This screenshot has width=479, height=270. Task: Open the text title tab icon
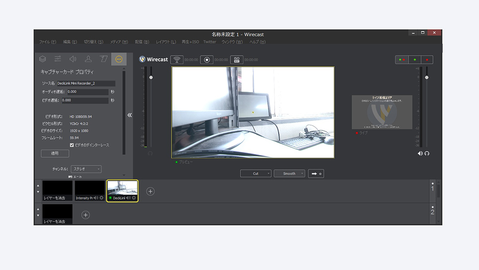pos(103,59)
